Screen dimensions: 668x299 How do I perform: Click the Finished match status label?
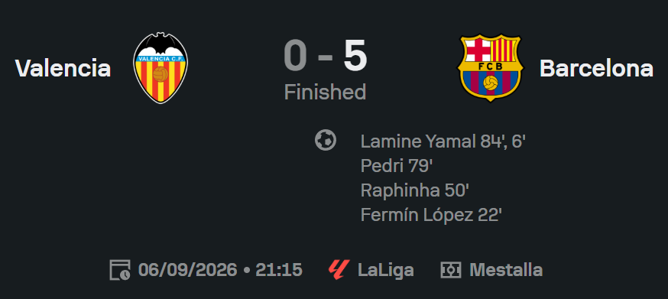click(326, 92)
